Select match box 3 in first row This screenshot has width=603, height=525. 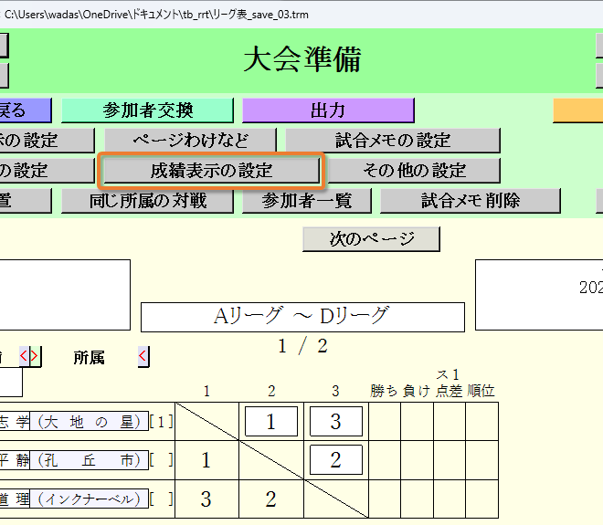335,422
